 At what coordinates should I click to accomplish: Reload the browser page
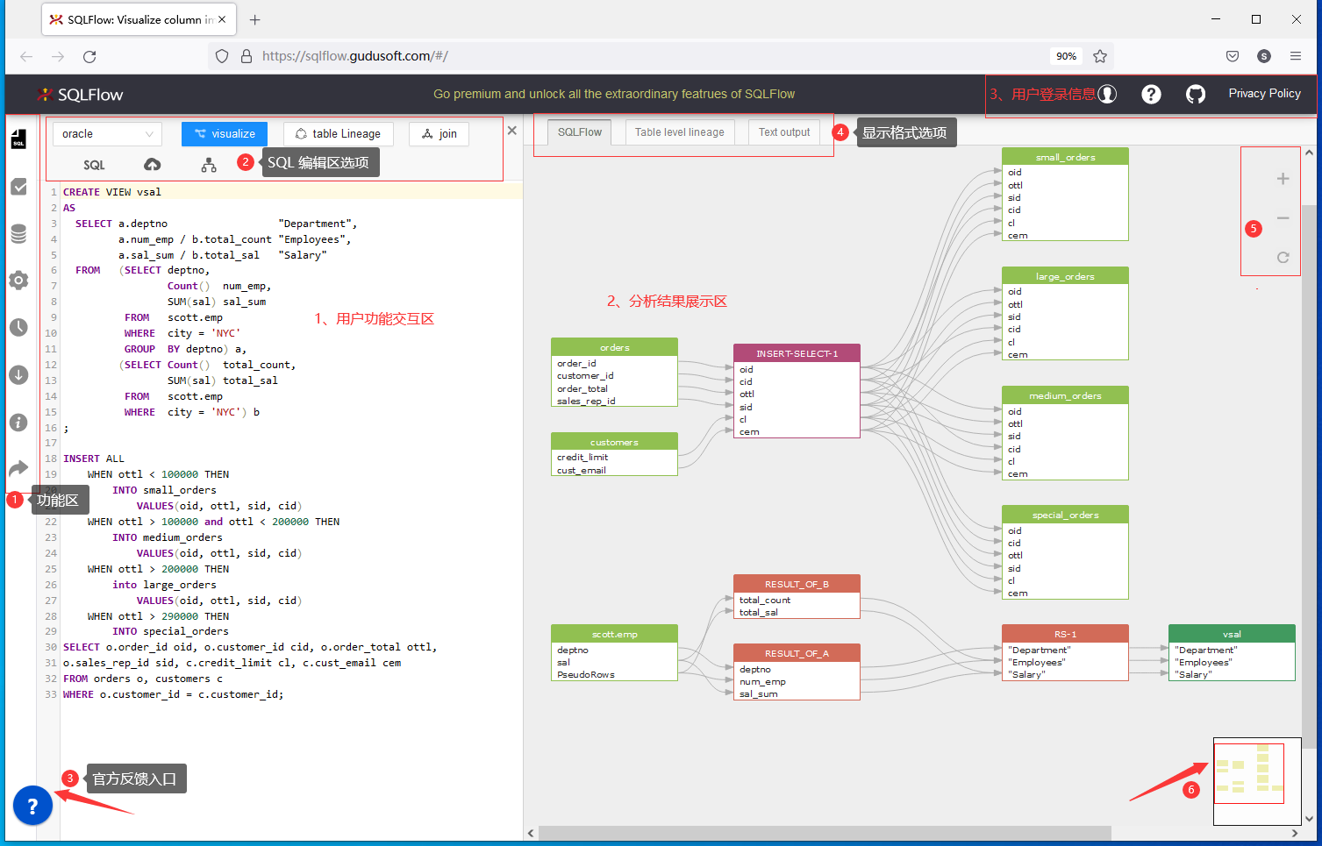click(x=89, y=56)
